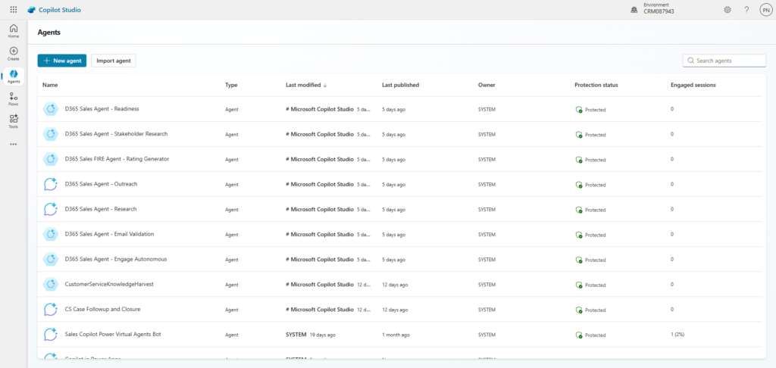This screenshot has height=368, width=776.
Task: Click Protected shield icon in Outreach row
Action: (x=578, y=185)
